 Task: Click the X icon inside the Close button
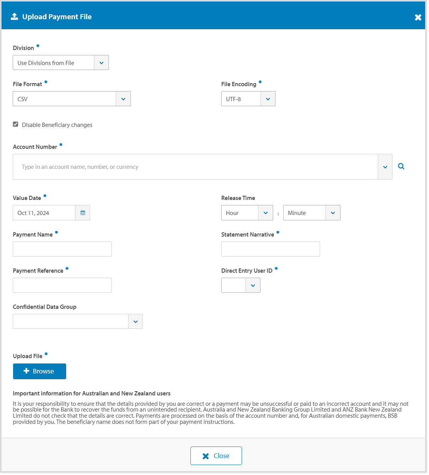tap(205, 455)
